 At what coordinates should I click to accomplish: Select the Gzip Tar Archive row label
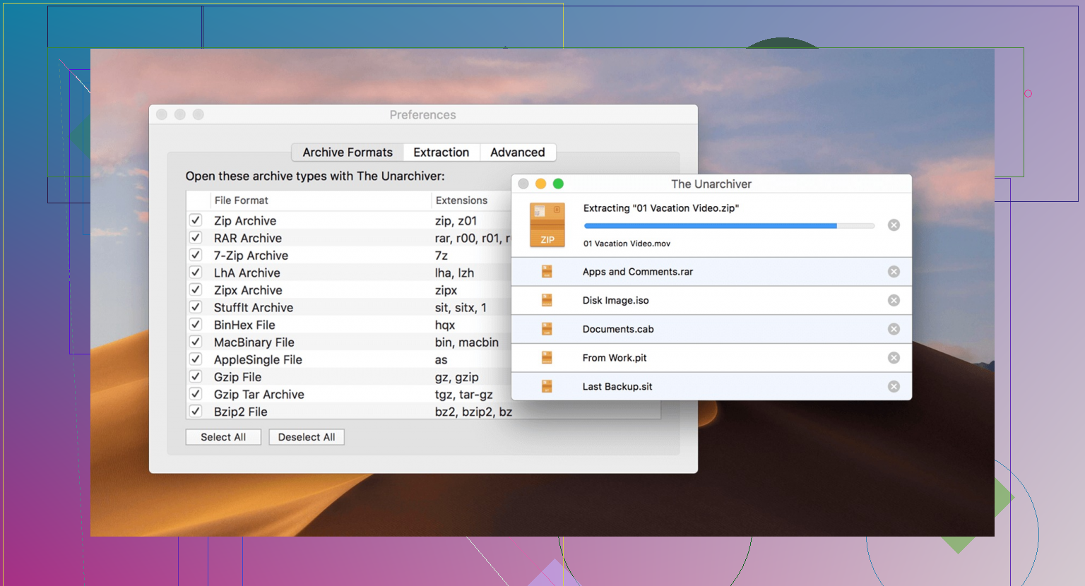pyautogui.click(x=259, y=395)
